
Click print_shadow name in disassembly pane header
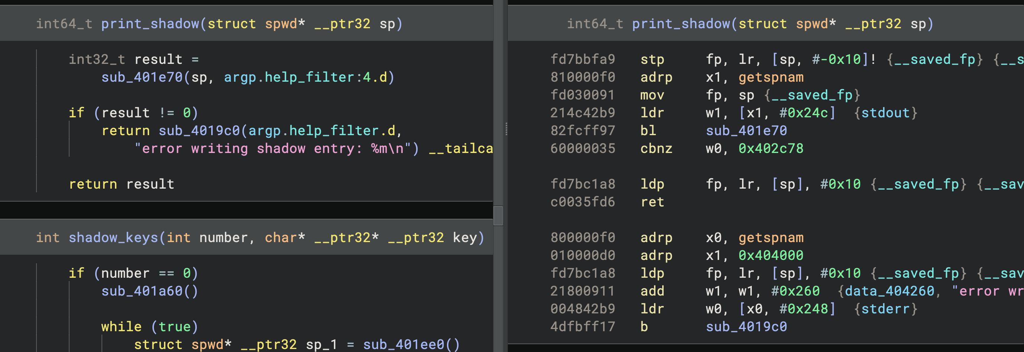681,24
